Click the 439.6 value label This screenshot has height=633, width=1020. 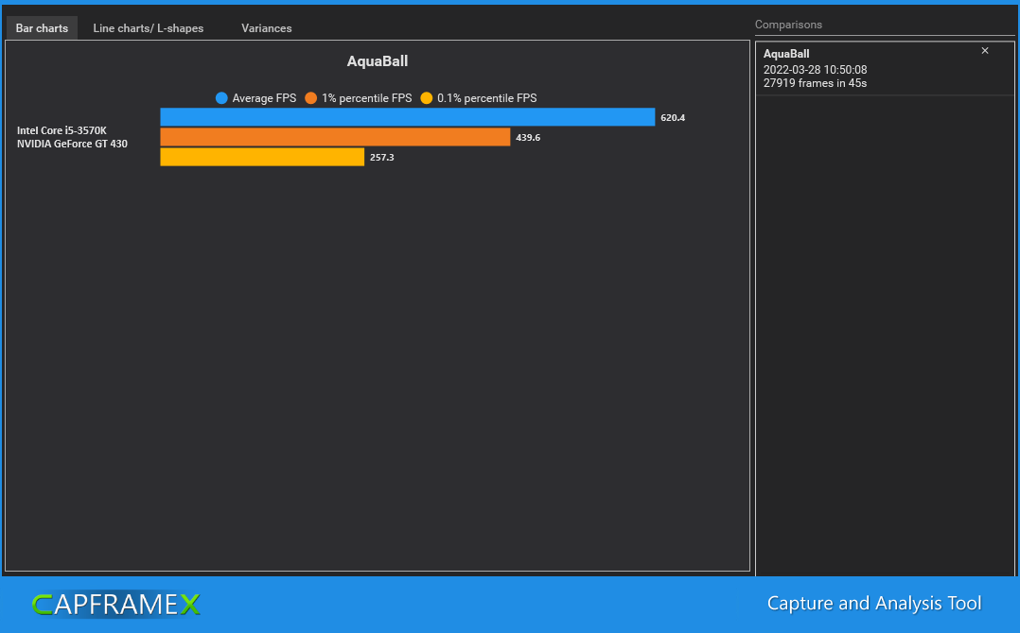pos(528,138)
